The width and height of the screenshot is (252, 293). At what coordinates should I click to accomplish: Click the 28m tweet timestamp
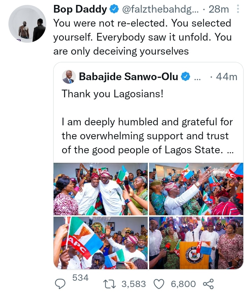click(219, 9)
